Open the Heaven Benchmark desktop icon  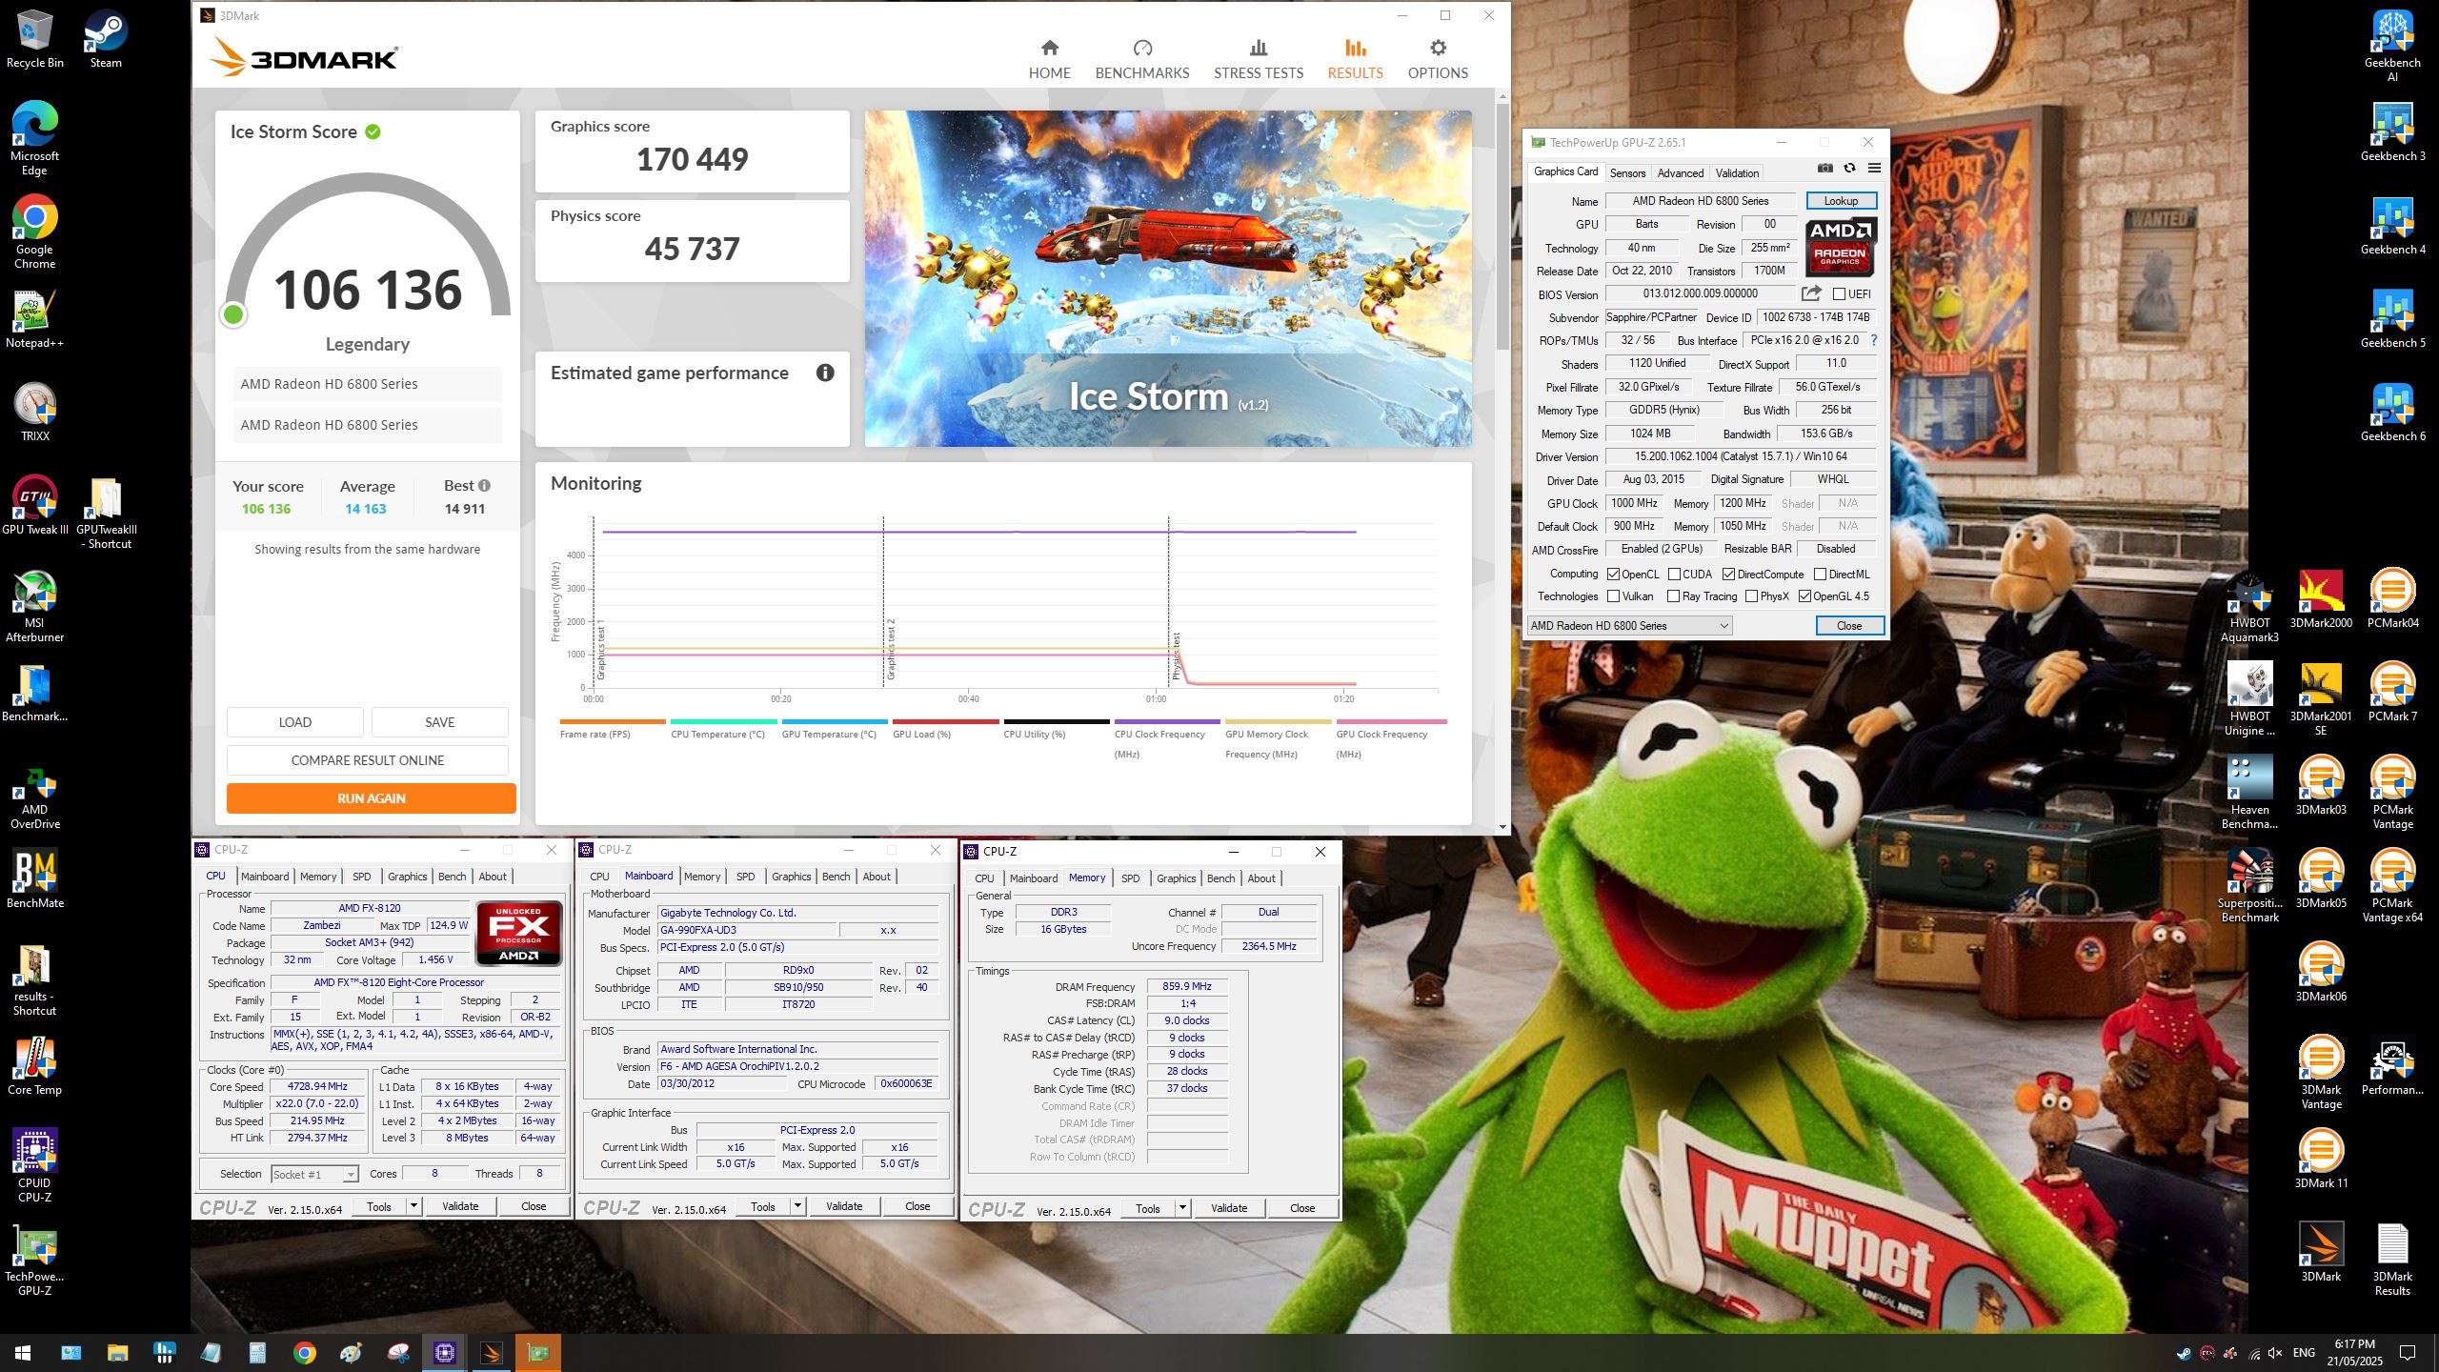tap(2249, 793)
